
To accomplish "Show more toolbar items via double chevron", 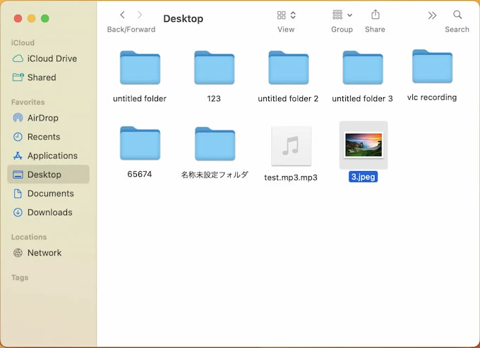I will tap(432, 15).
